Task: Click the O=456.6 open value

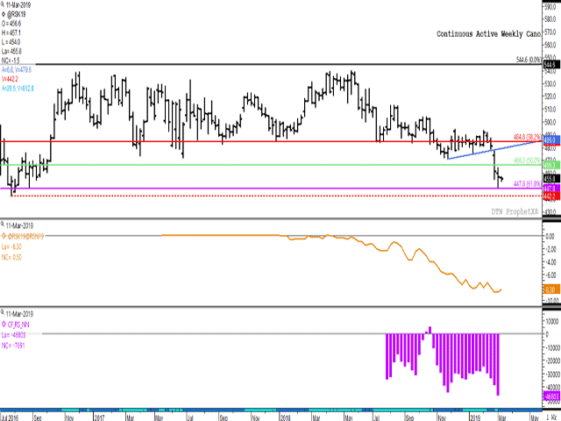Action: [11, 24]
